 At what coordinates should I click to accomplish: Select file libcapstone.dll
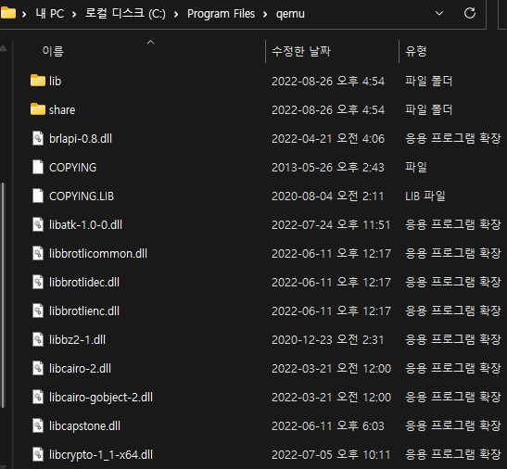tap(84, 426)
